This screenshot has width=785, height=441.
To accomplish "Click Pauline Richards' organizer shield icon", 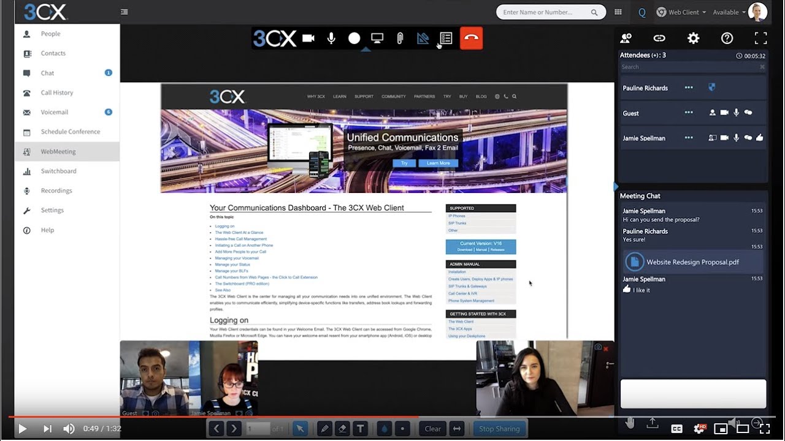I will 712,88.
